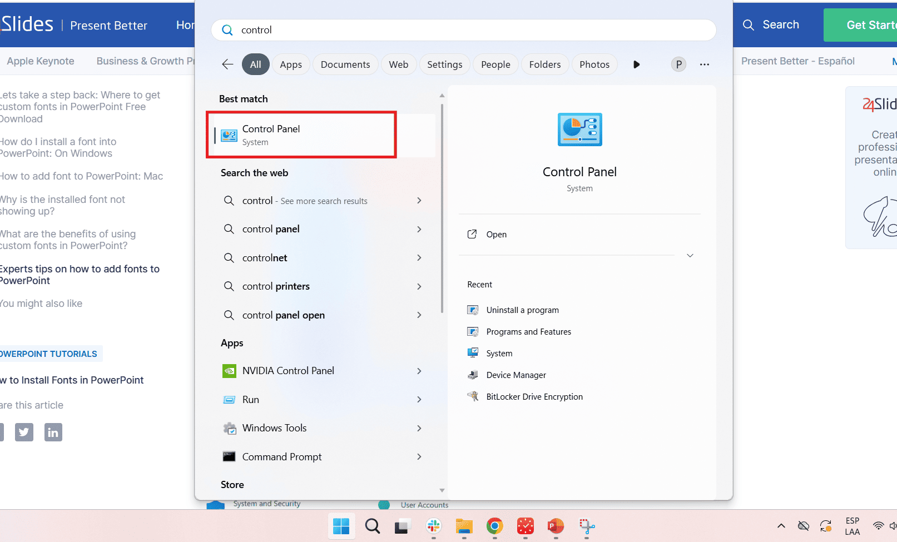The image size is (897, 542).
Task: Expand the Run app result arrow
Action: [419, 400]
